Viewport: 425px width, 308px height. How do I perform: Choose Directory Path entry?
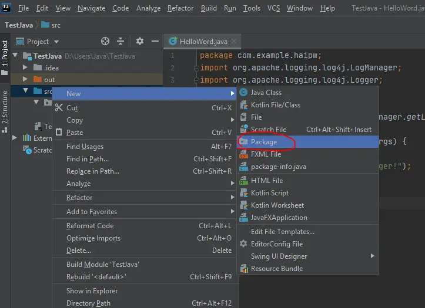[145, 303]
